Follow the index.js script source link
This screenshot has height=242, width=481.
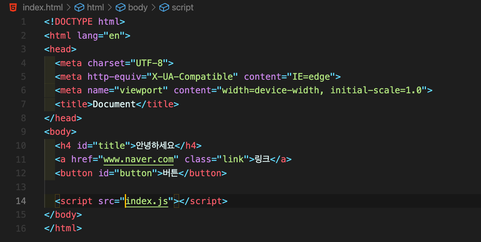146,201
